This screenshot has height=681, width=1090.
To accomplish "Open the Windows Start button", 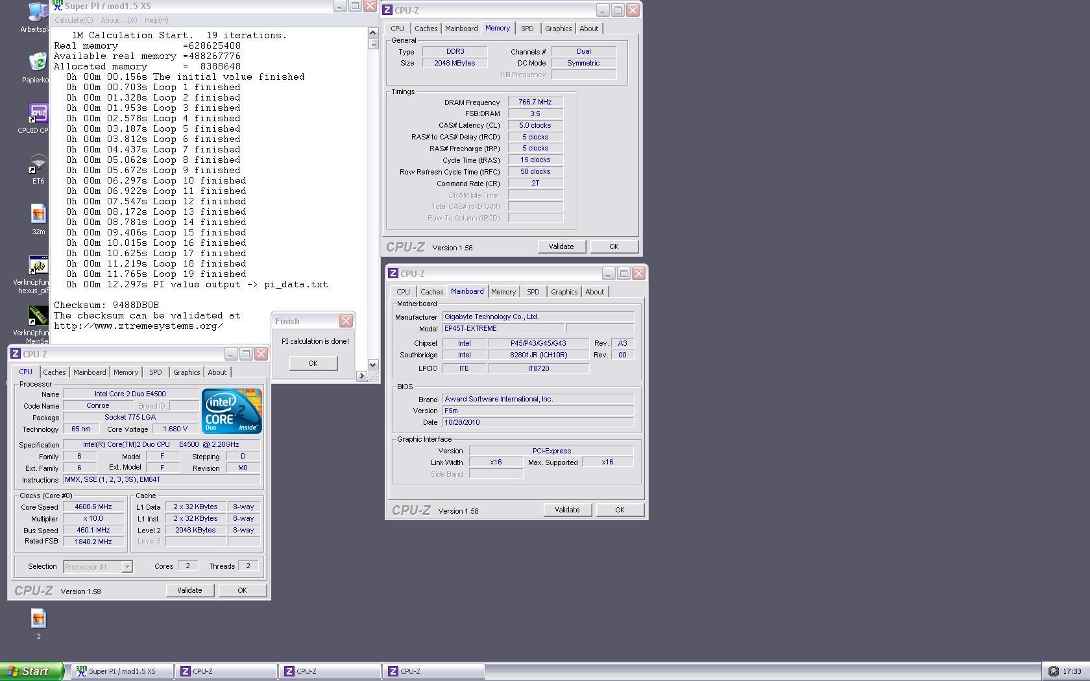I will pyautogui.click(x=32, y=671).
